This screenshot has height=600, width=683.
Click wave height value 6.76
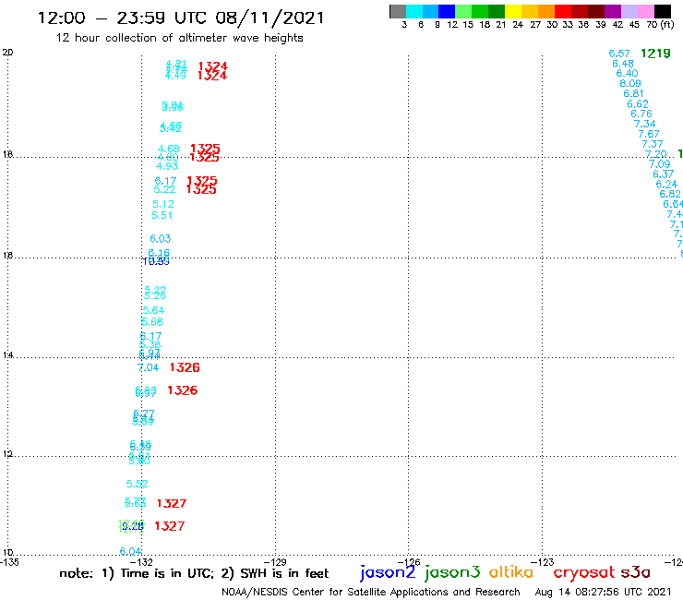click(641, 114)
